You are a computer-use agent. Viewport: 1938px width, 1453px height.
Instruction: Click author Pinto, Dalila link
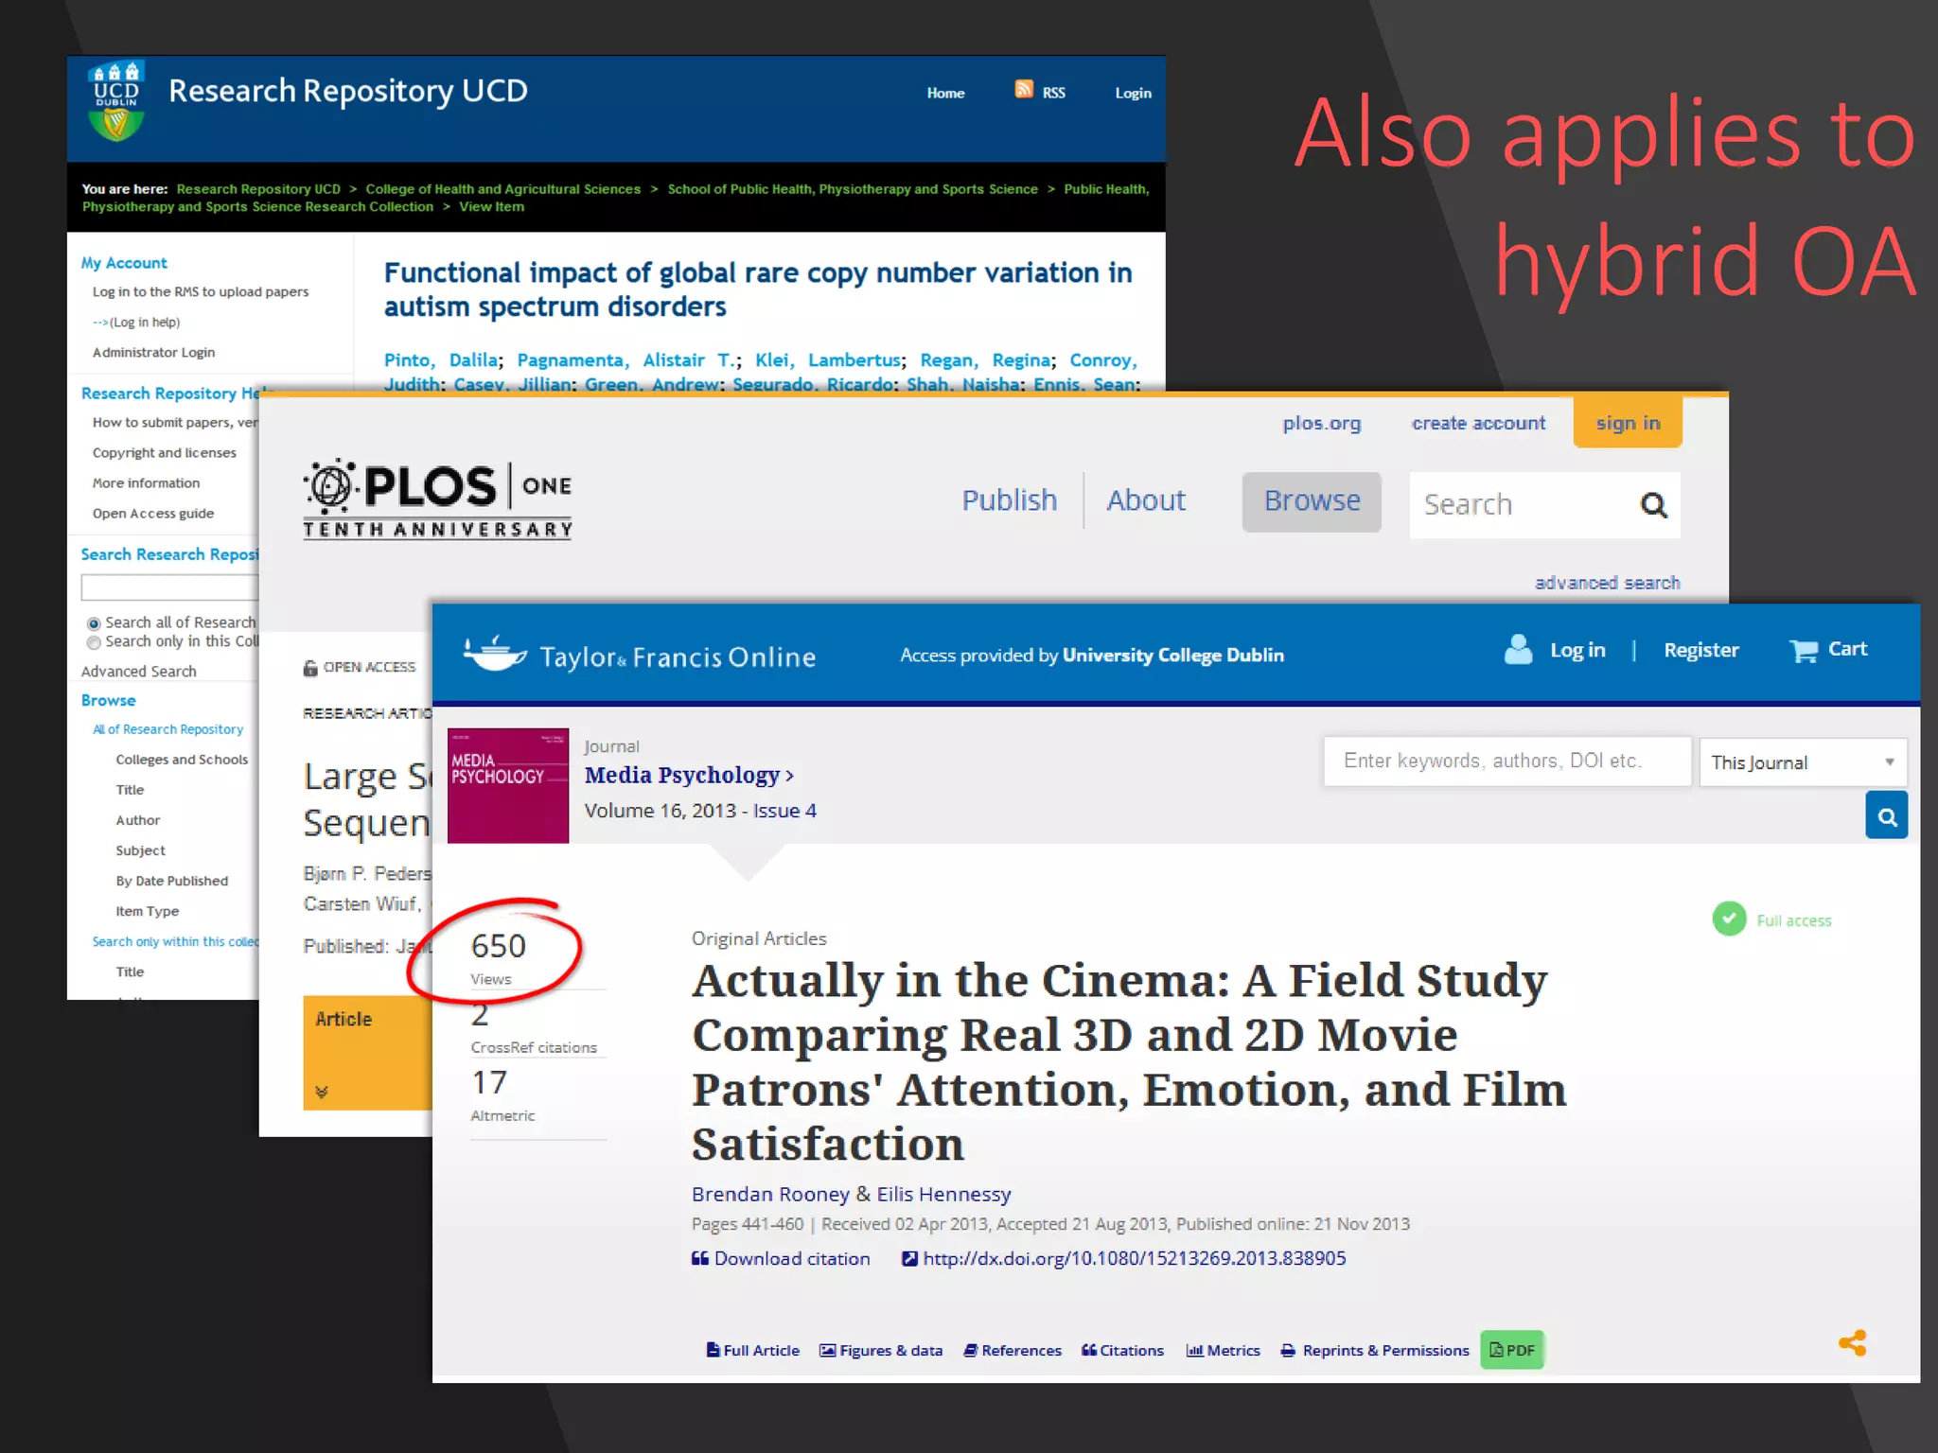coord(441,359)
